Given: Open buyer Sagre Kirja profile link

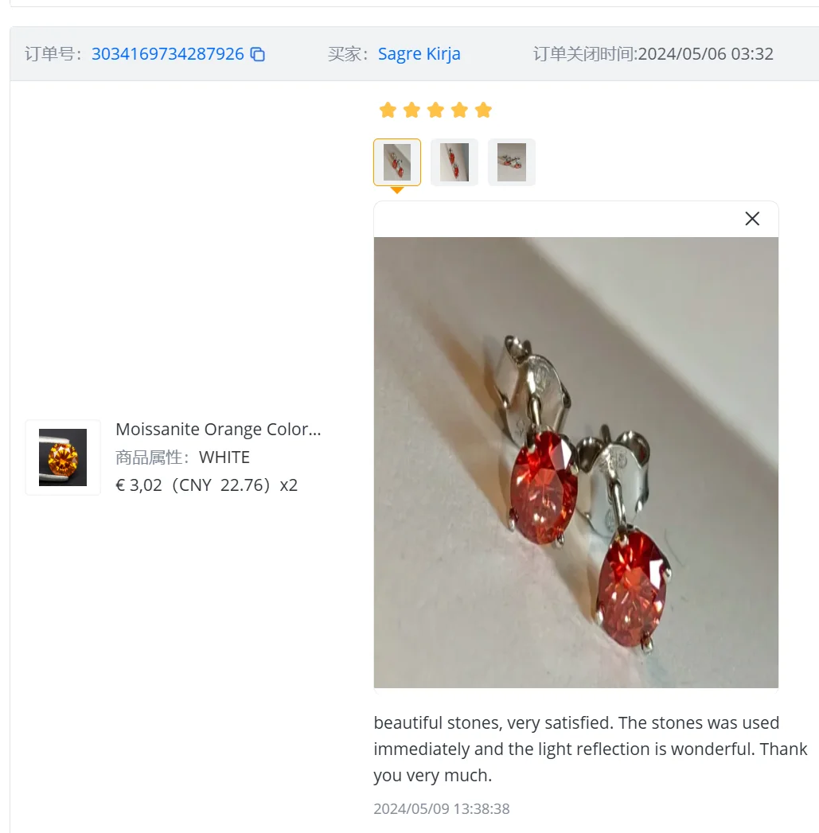Looking at the screenshot, I should 419,53.
